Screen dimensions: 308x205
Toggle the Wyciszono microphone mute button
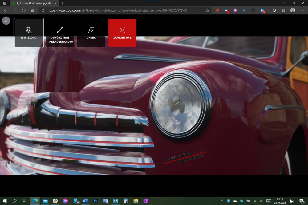[29, 33]
